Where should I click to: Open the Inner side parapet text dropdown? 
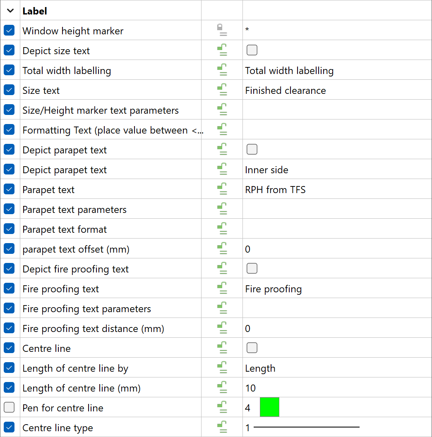tap(337, 169)
